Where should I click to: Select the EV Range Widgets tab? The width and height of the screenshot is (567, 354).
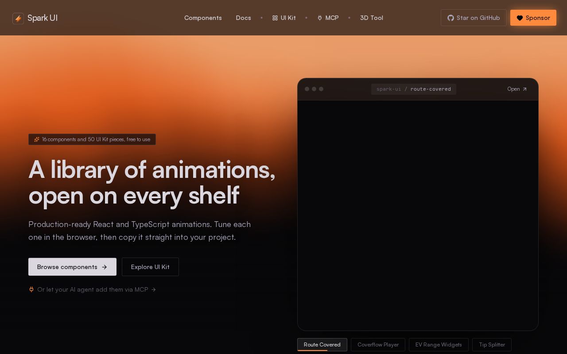[x=439, y=345]
